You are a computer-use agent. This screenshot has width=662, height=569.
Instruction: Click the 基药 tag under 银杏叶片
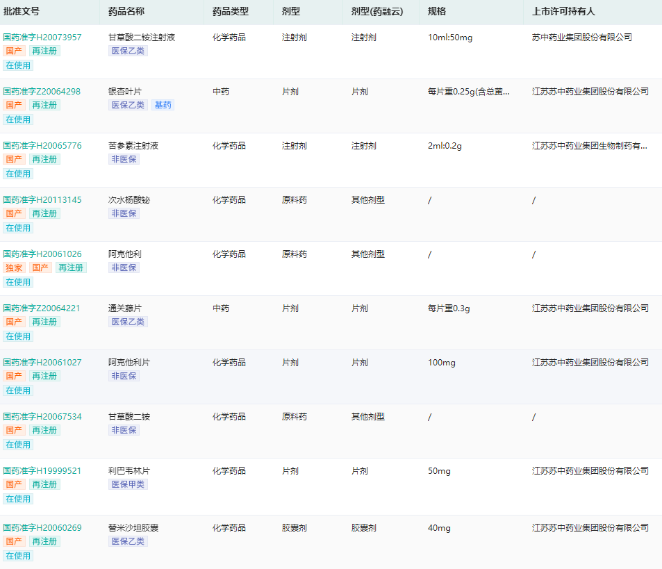(163, 105)
